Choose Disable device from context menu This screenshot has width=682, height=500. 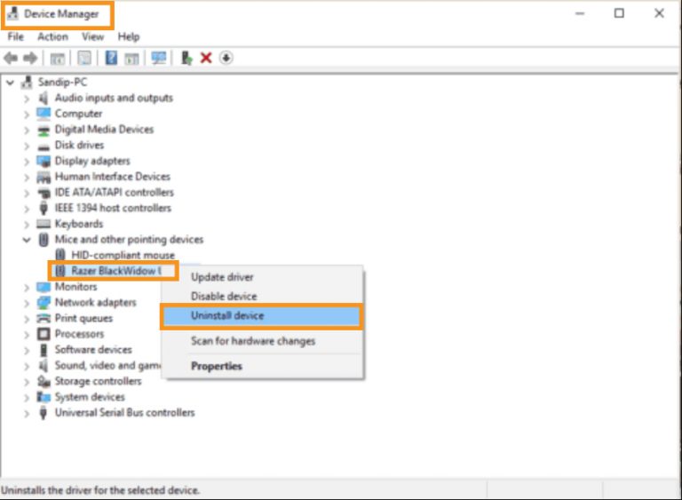(x=263, y=297)
